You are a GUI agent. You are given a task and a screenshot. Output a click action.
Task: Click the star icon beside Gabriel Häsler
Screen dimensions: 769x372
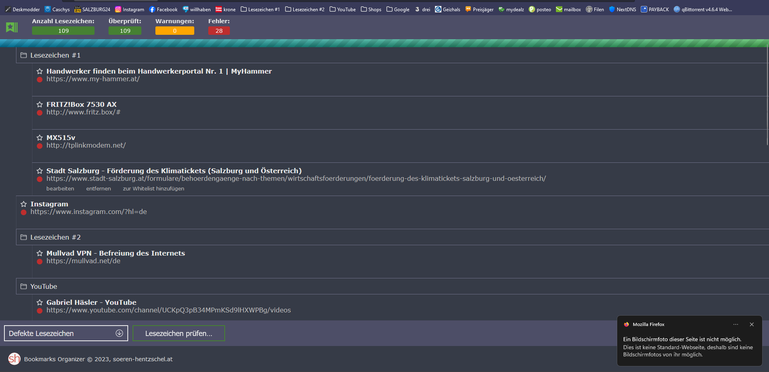pos(40,302)
